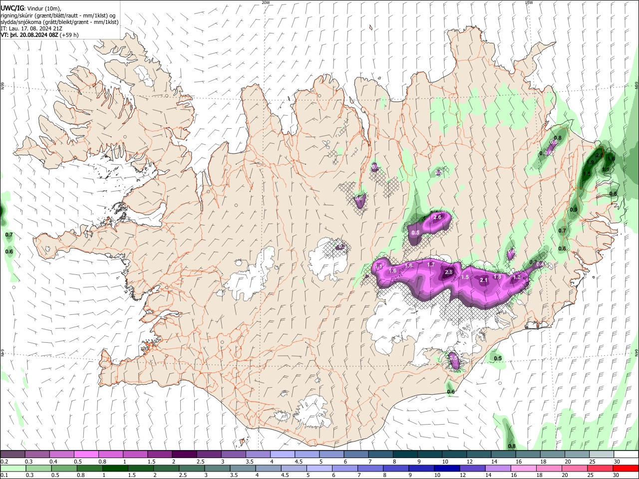Viewport: 639px width, 479px height.
Task: Click the 0.7 rain value off the west coast
Action: [9, 235]
